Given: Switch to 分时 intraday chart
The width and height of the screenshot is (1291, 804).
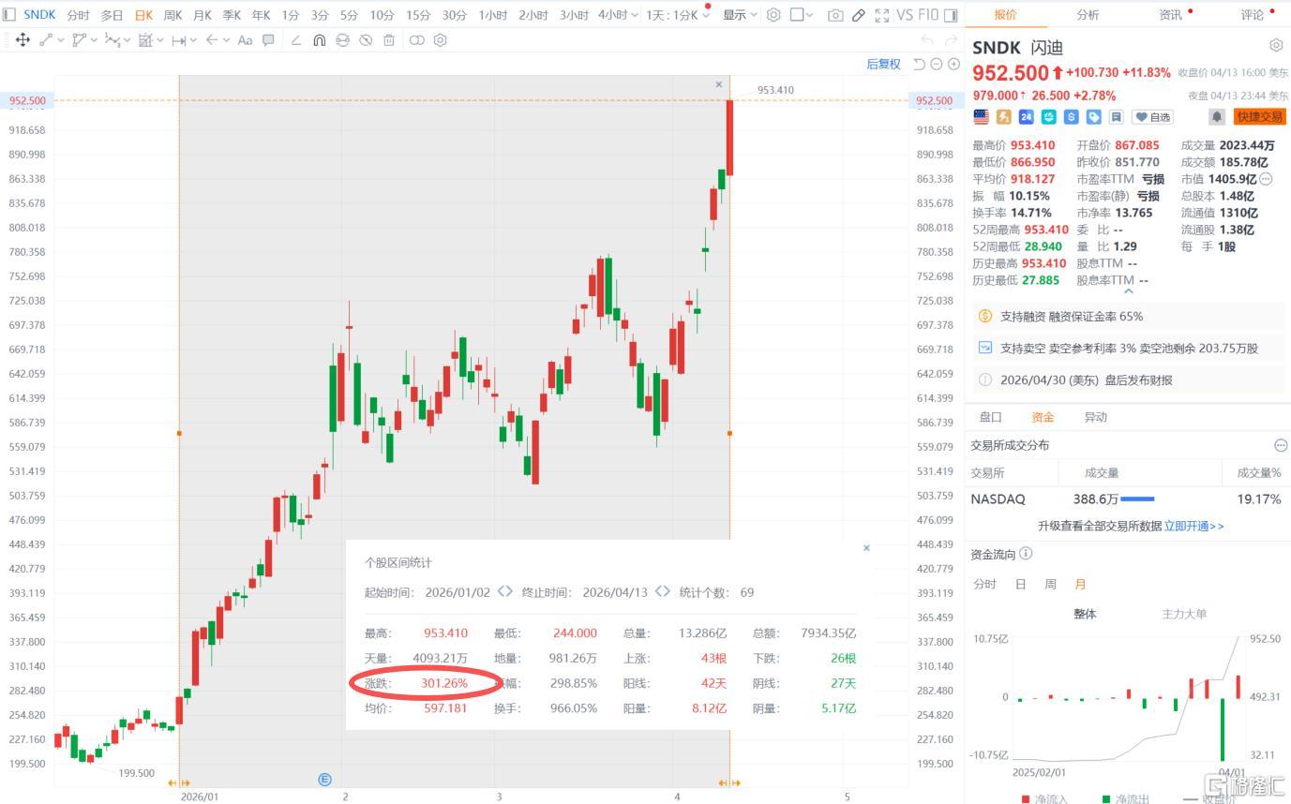Looking at the screenshot, I should [x=79, y=15].
